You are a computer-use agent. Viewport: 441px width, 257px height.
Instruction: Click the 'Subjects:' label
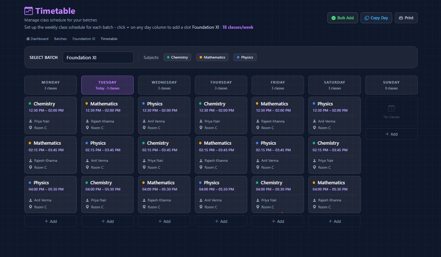tap(151, 57)
